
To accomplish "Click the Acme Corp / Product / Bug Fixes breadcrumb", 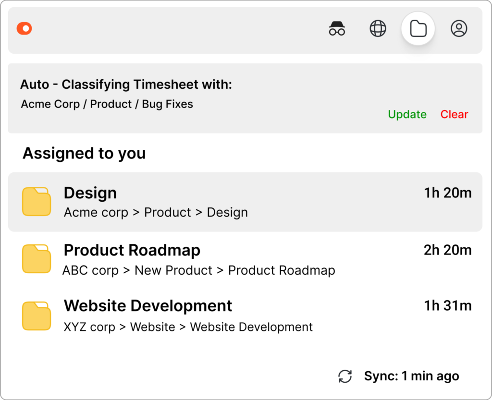I will (106, 104).
